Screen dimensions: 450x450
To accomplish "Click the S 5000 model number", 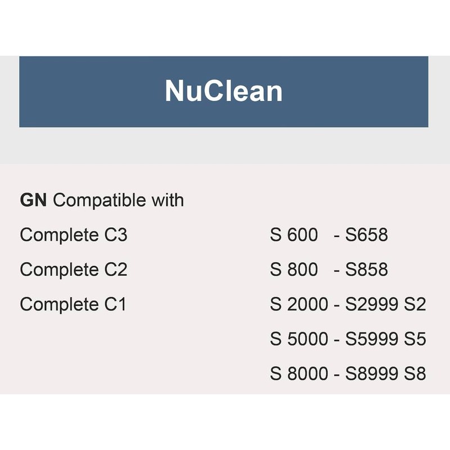I will pos(299,339).
